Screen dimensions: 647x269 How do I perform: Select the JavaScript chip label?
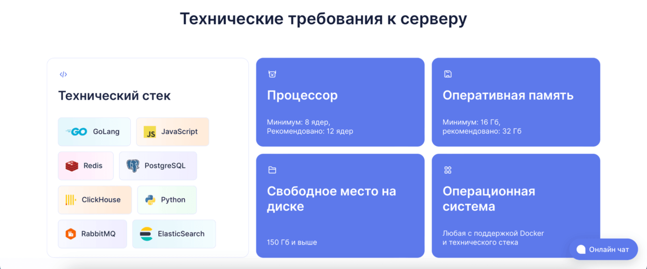180,132
